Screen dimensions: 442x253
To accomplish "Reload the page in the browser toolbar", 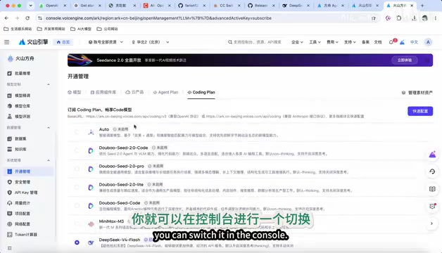I will coord(27,18).
